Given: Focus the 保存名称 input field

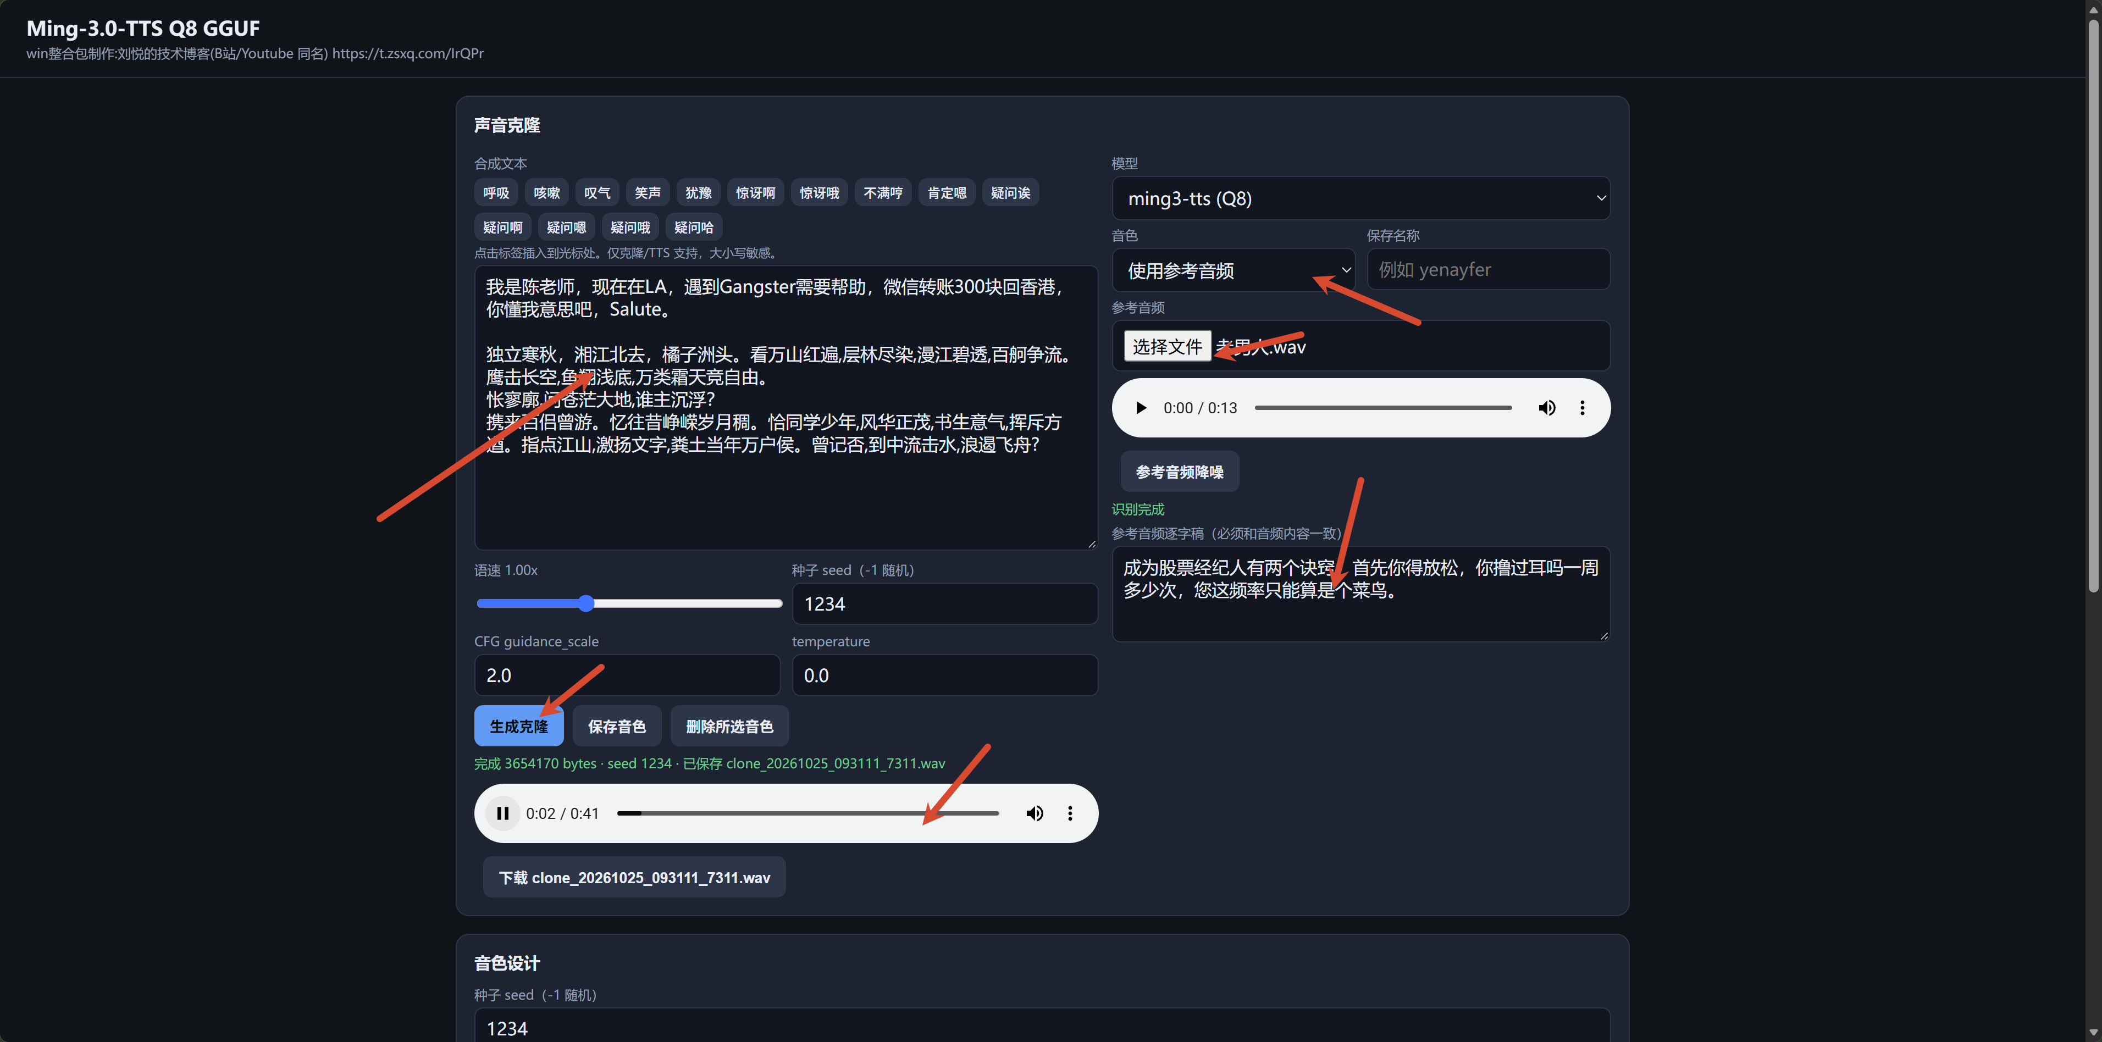Looking at the screenshot, I should 1487,269.
